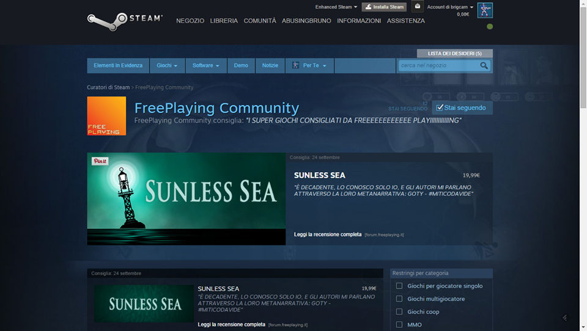Screen dimensions: 587x331
Task: Expand the Giochi dropdown menu
Action: [x=167, y=65]
